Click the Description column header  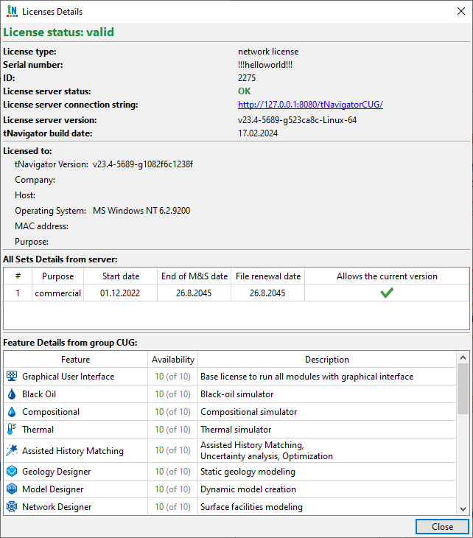[327, 359]
